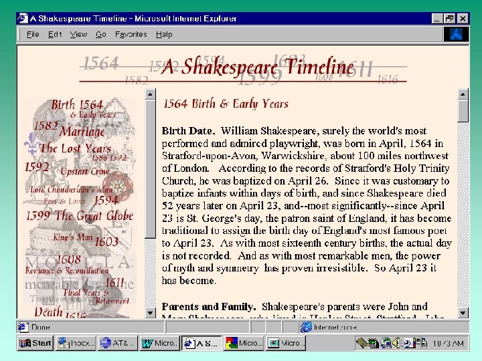The height and width of the screenshot is (361, 482).
Task: Switch to the last Micro... taskbar button
Action: [286, 343]
